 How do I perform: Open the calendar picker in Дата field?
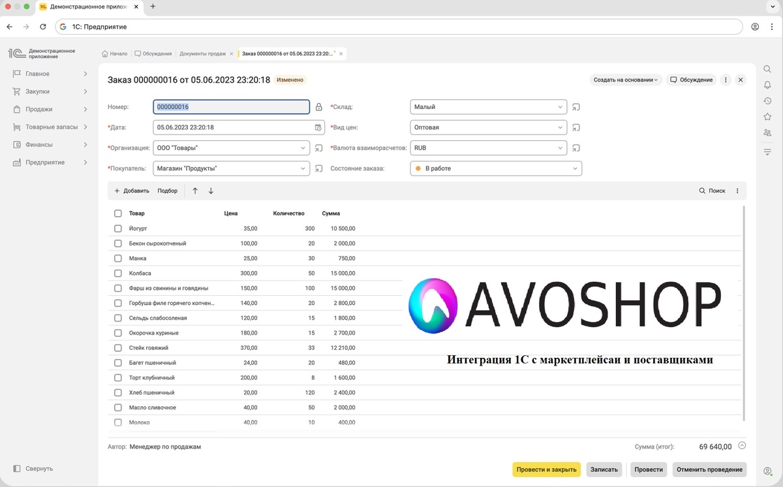click(318, 128)
